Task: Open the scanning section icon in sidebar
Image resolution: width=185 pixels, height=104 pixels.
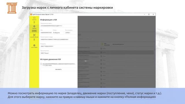Action: (x=34, y=36)
